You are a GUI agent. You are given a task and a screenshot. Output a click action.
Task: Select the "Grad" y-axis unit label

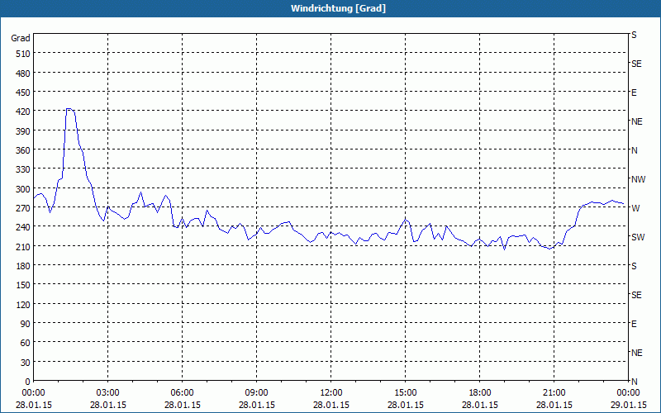[21, 38]
